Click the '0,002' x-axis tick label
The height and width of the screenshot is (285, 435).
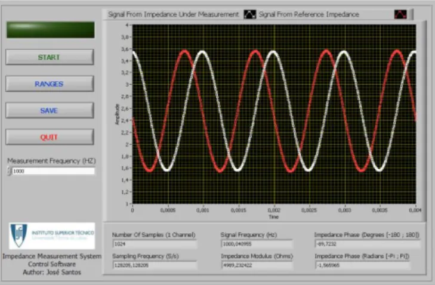(274, 210)
